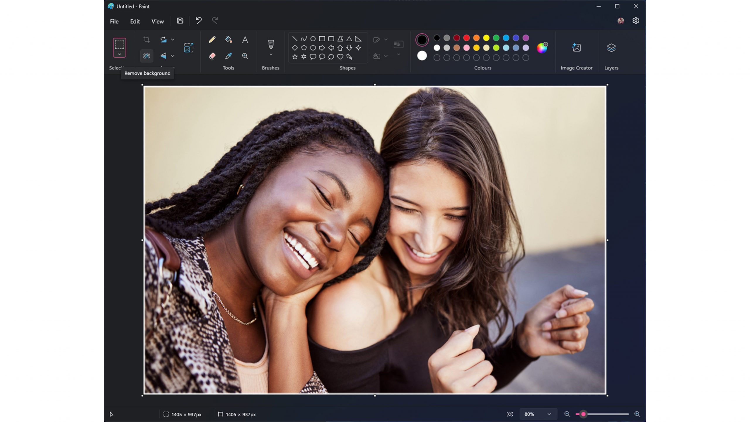750x422 pixels.
Task: Open the File menu
Action: click(114, 21)
